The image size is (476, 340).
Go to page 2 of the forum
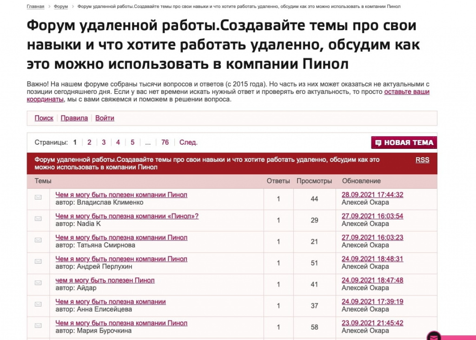pos(89,142)
